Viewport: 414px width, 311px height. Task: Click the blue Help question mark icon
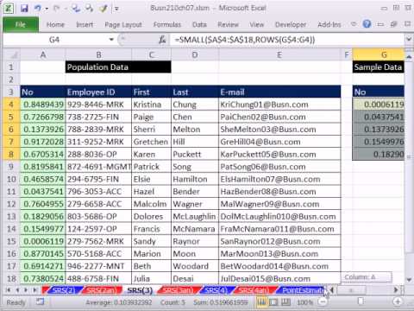coord(367,24)
